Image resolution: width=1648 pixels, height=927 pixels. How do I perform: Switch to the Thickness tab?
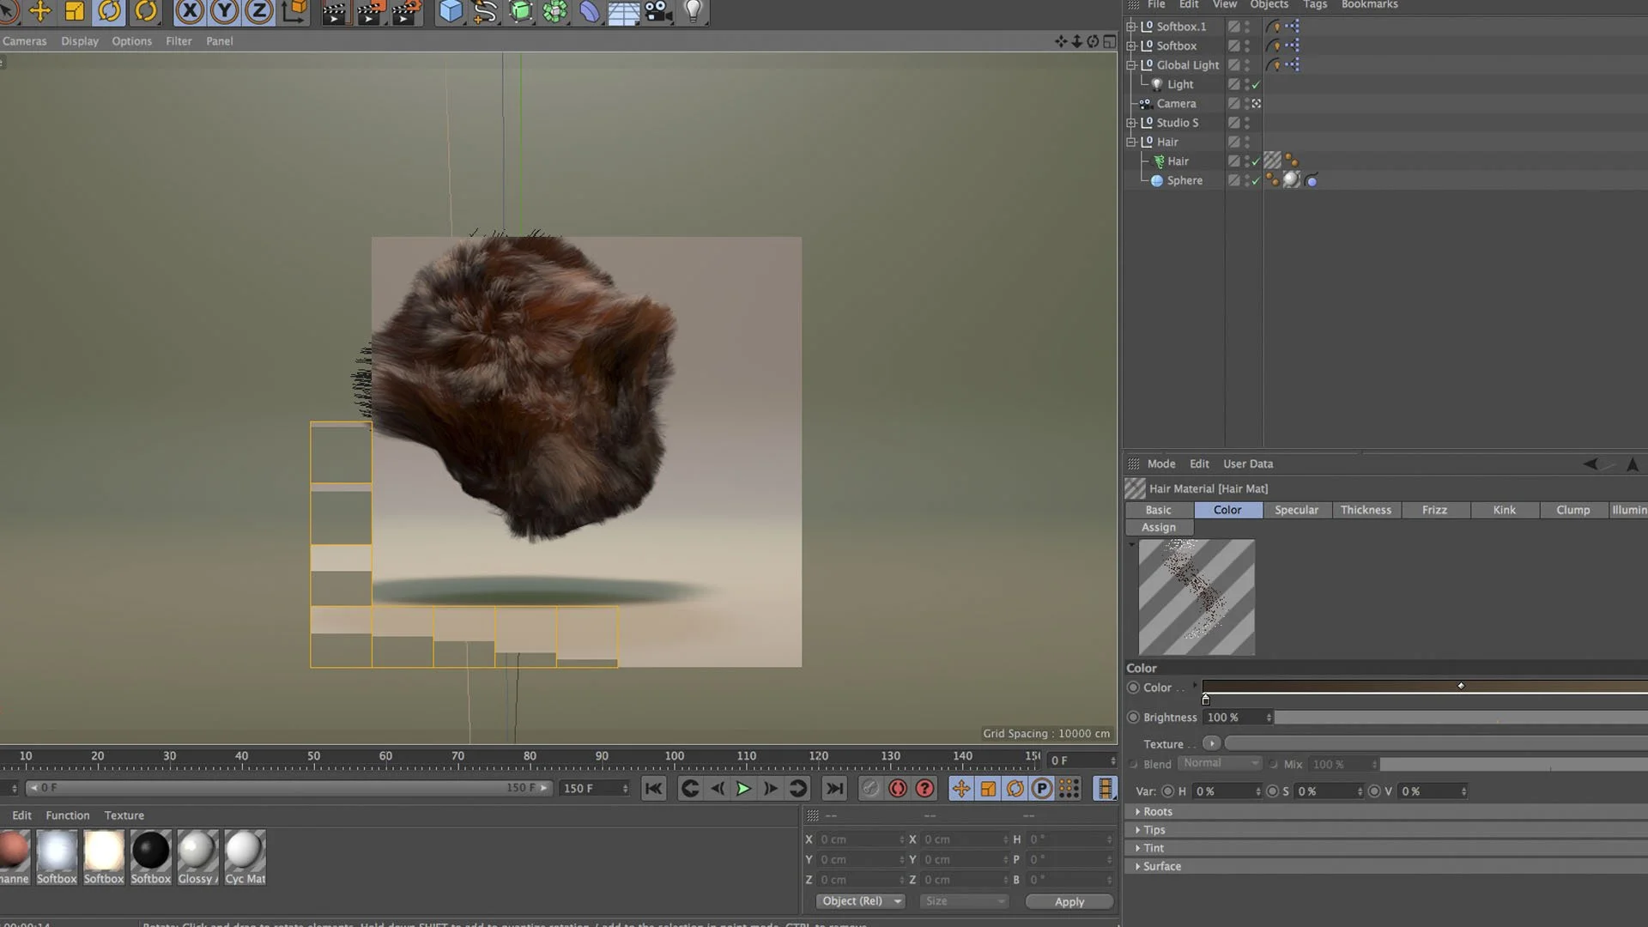click(x=1366, y=510)
